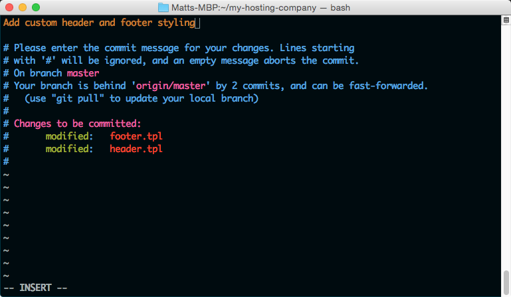Click the window title 'Matts-MBP:~/my-hosting-company — bash'
This screenshot has width=511, height=297.
[x=260, y=7]
